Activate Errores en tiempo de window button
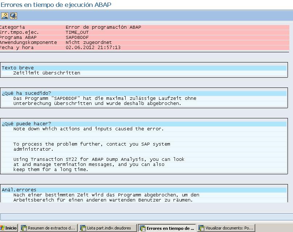 click(167, 228)
